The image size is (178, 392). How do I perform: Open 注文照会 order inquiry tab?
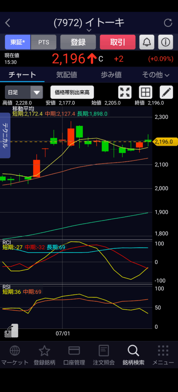[x=104, y=356]
